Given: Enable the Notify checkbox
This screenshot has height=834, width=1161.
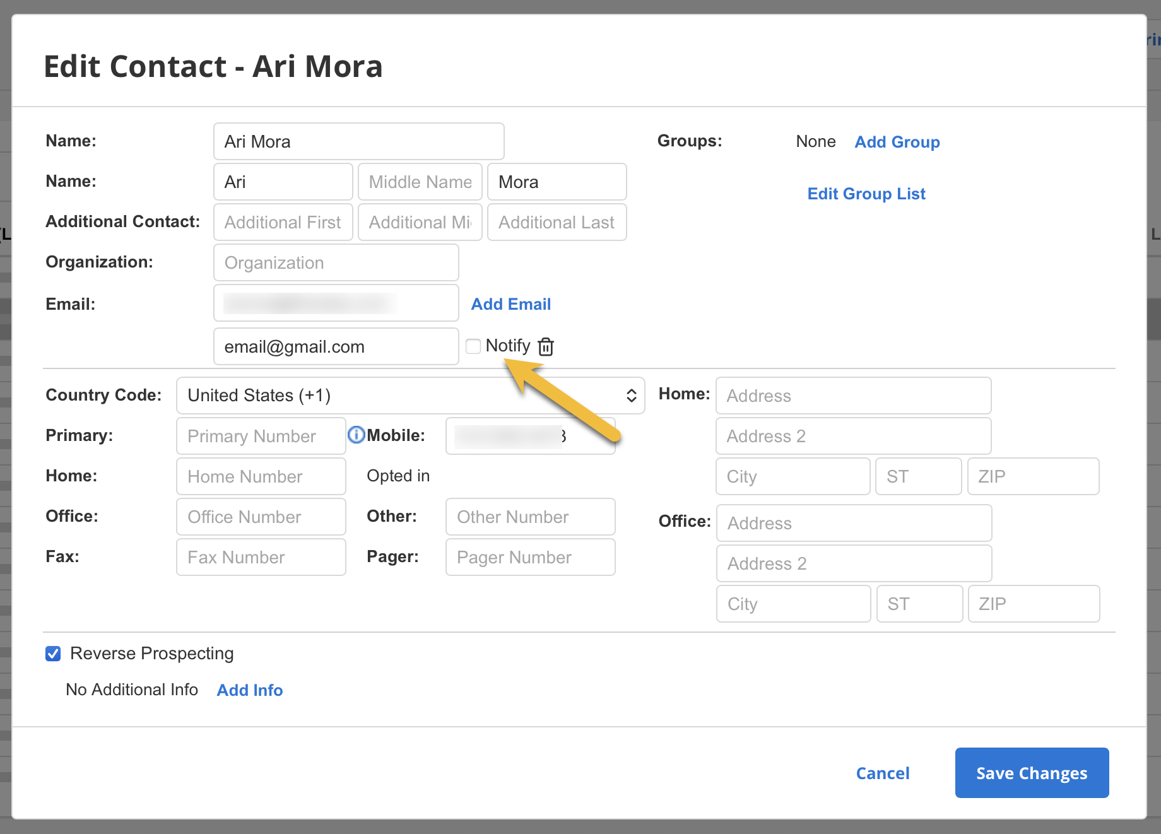Looking at the screenshot, I should (x=473, y=346).
